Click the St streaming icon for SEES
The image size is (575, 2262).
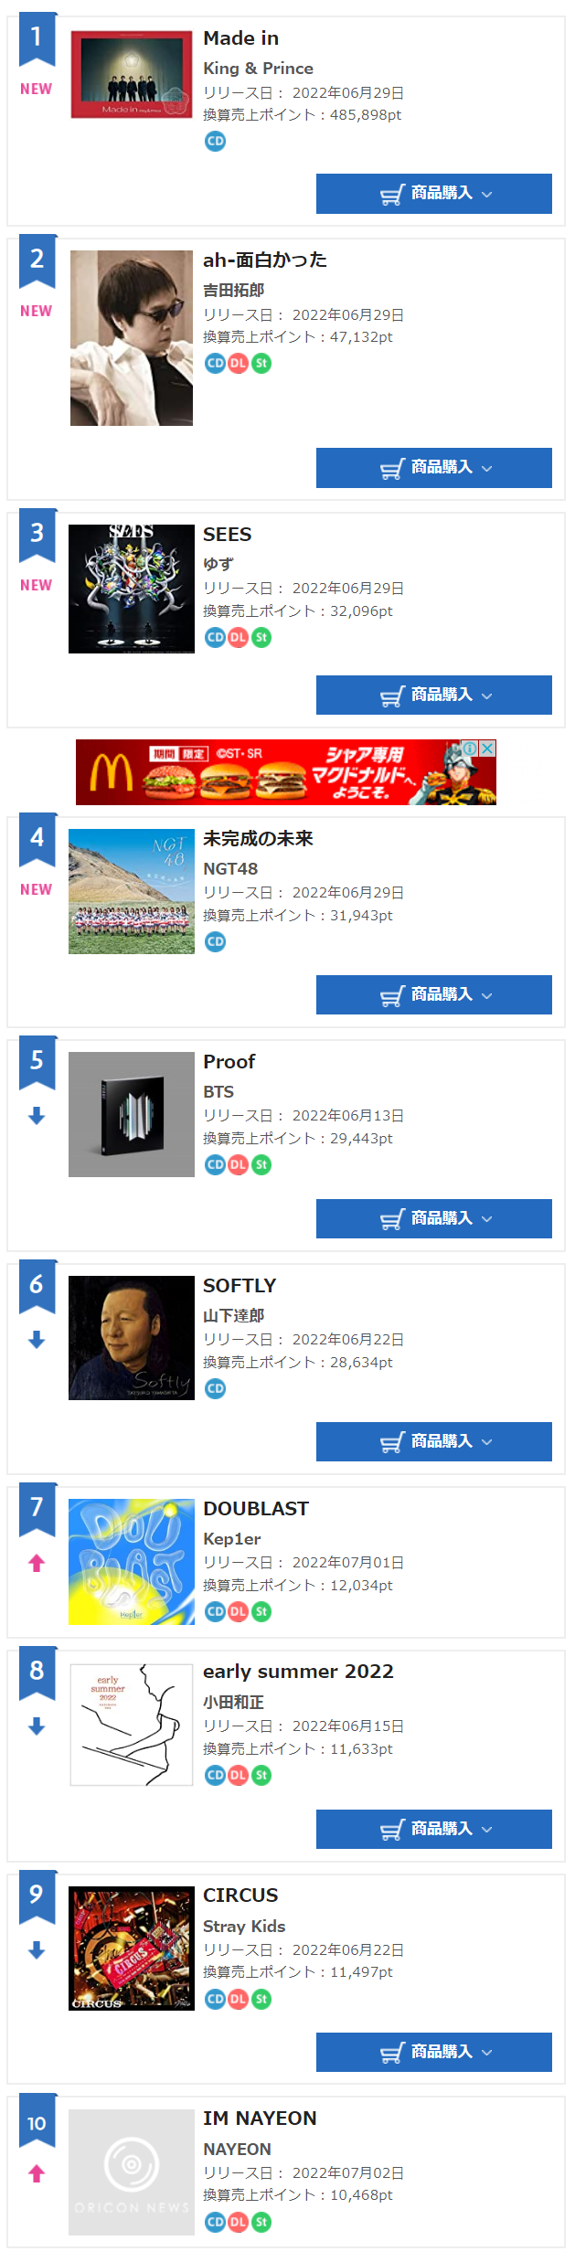click(261, 637)
